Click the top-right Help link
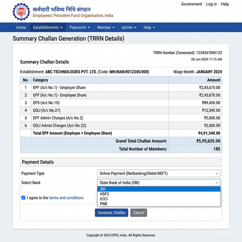Image resolution: width=242 pixels, height=242 pixels. [x=225, y=4]
